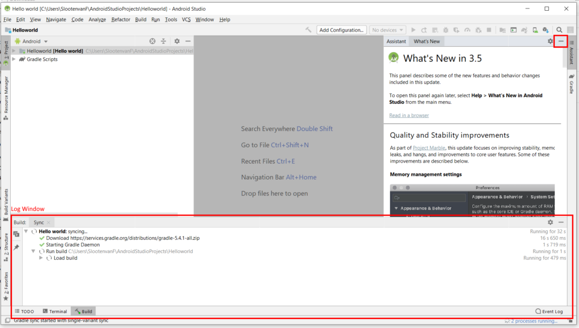Toggle the Build Variants side button

6,205
